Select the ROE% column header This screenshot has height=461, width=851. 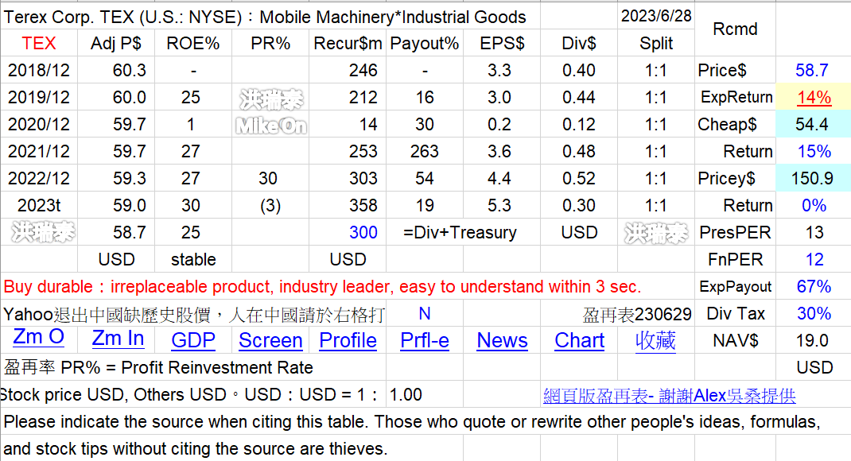tap(193, 43)
